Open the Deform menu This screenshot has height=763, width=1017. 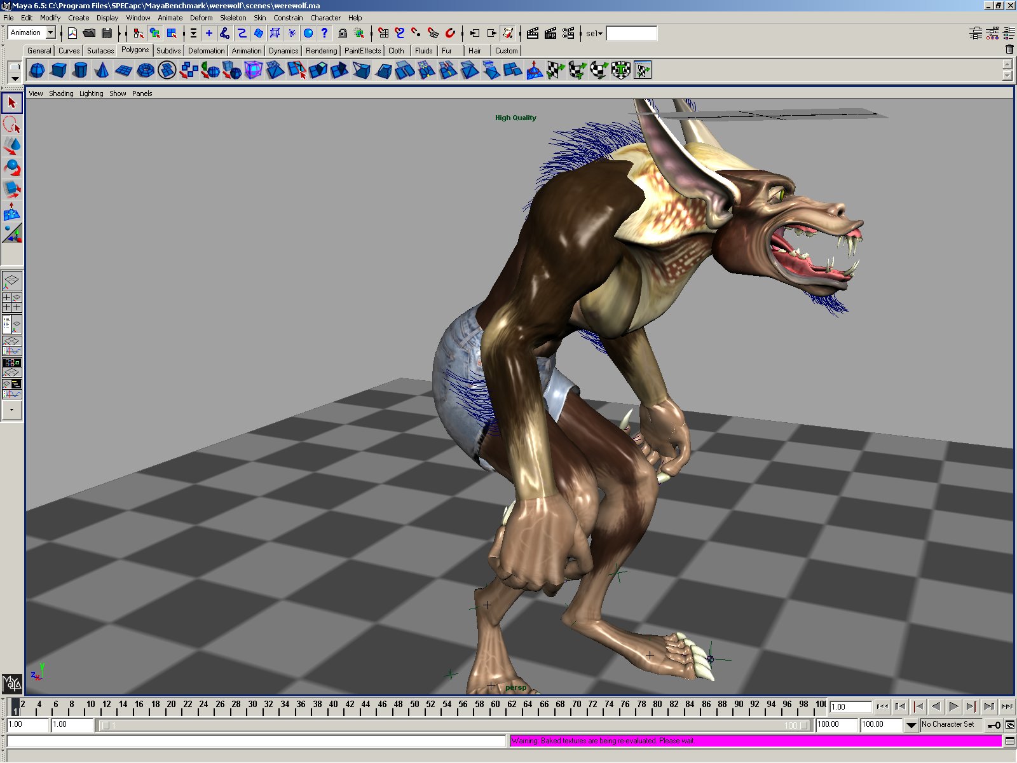coord(201,18)
